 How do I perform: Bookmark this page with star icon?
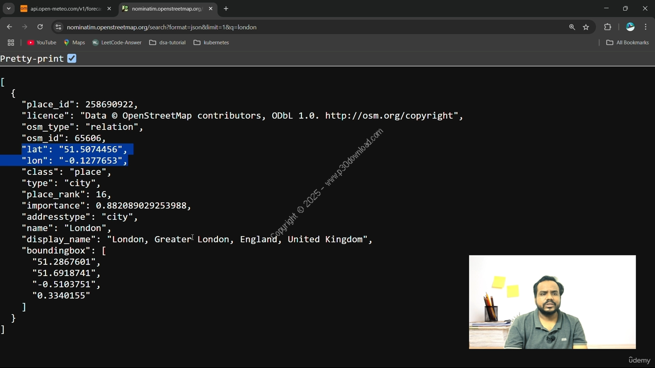coord(586,27)
